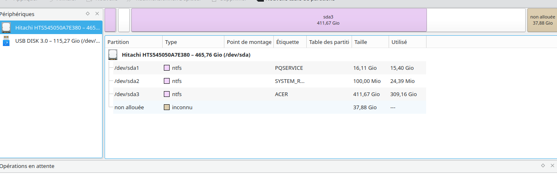
Task: Click the ntfs type text in the /dev/sda1 row
Action: (177, 68)
